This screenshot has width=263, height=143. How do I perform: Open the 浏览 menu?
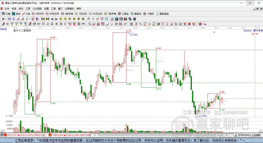click(14, 8)
